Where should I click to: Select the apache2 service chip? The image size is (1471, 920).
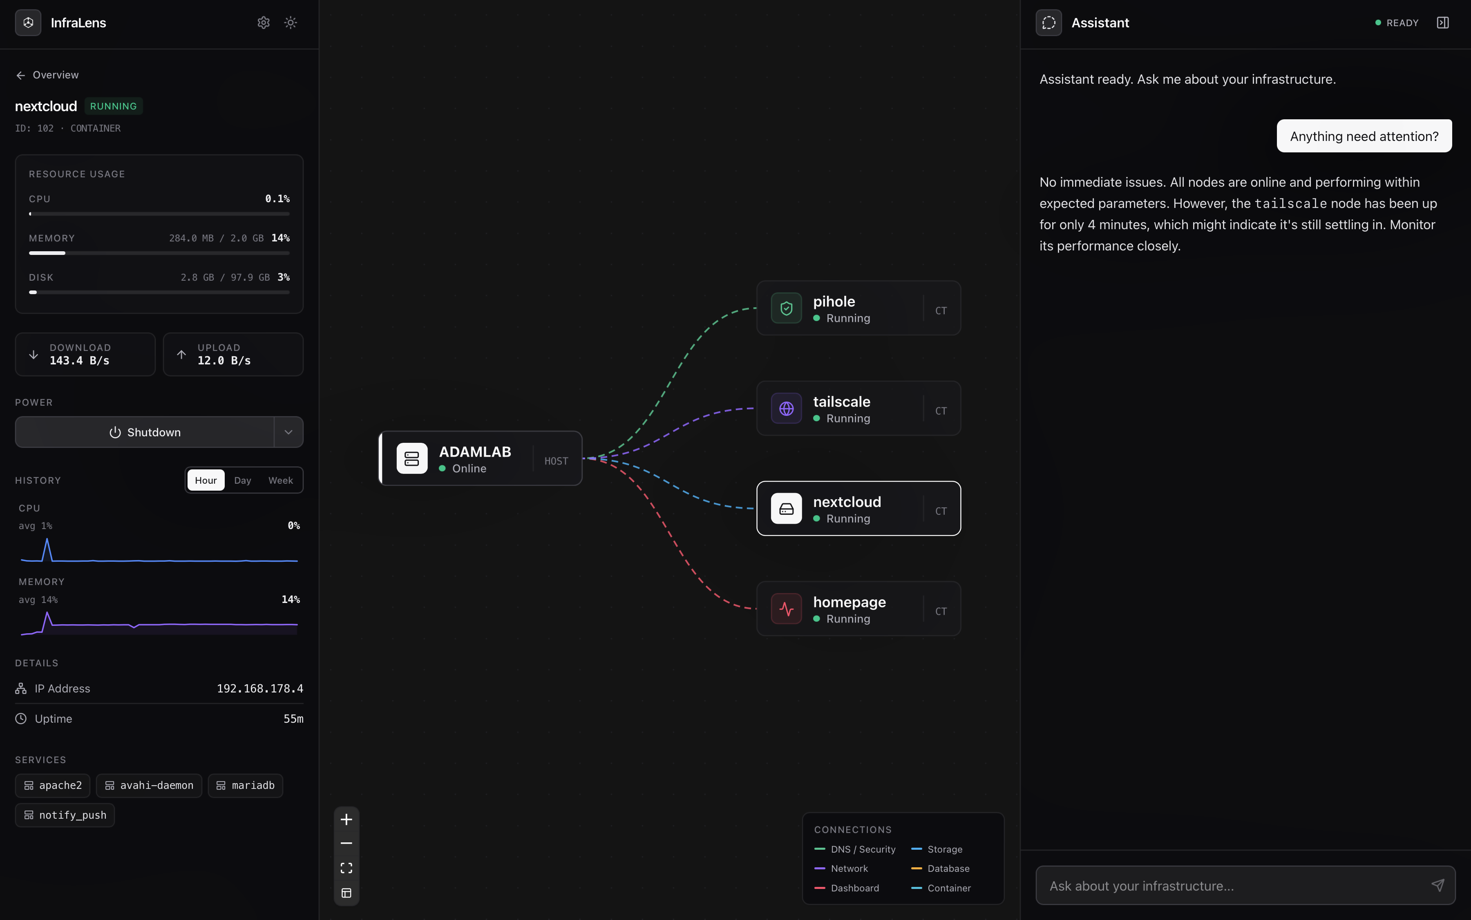(52, 786)
